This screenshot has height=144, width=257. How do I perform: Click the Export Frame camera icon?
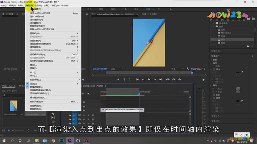point(180,79)
